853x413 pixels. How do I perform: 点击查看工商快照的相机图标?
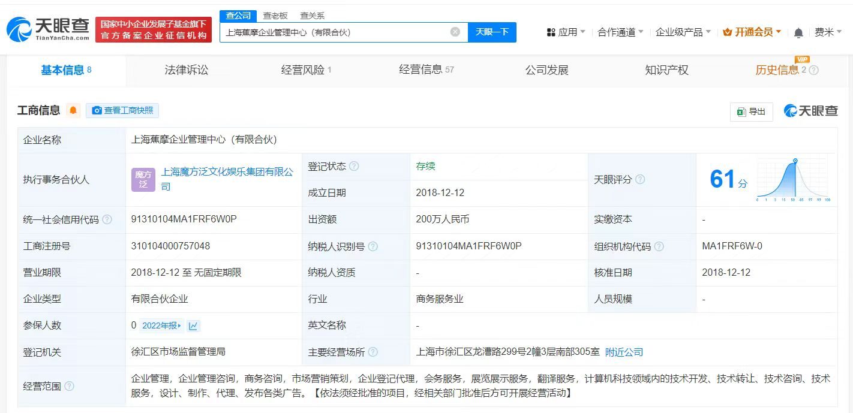[97, 110]
